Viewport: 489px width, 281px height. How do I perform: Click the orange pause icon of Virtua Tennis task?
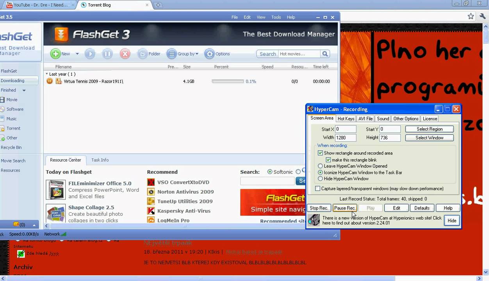50,81
